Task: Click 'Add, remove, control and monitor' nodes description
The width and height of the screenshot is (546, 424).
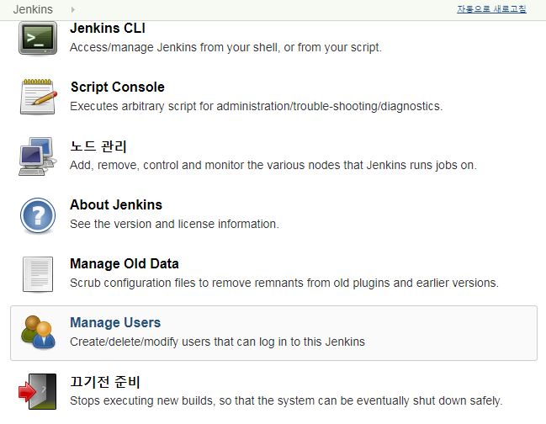Action: (273, 165)
